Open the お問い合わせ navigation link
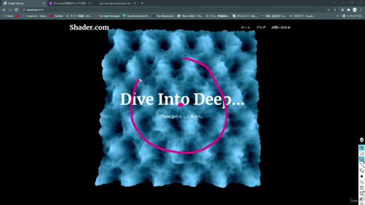The width and height of the screenshot is (365, 205). tap(281, 27)
